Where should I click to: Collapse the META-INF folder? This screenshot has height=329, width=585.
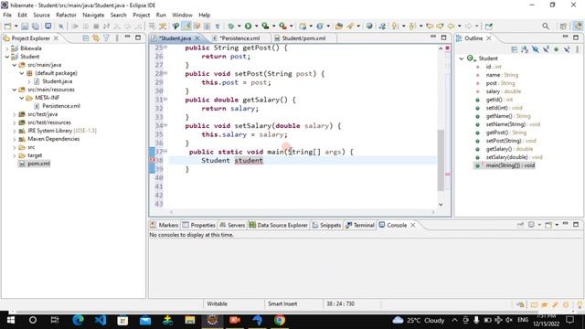tap(22, 98)
